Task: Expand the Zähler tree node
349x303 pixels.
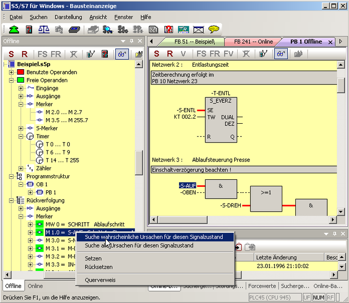Action: (21, 168)
